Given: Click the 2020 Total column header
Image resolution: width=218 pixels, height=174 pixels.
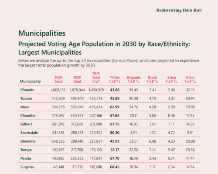Looking at the screenshot, I should click(58, 79).
